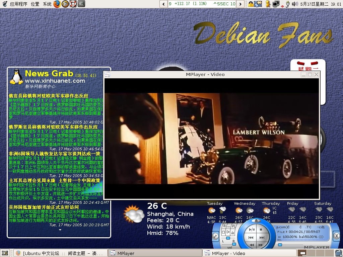Open headline 非洲6国领导人就恢复达尔富尔谈判达成一致
Viewport: 343px width, 257px height.
55,154
